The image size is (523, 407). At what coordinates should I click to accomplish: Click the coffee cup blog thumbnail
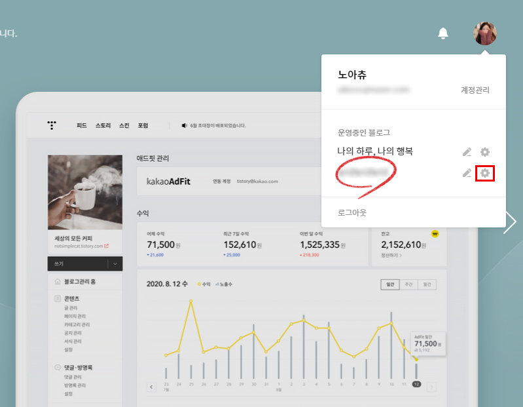coord(85,192)
